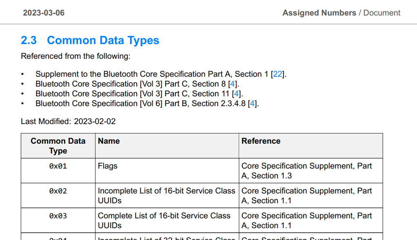417x240 pixels.
Task: Open the [4] link after Section 2.3.4.8
Action: point(252,104)
